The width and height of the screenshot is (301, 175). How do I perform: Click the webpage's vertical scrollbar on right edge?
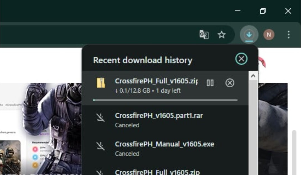[x=294, y=150]
